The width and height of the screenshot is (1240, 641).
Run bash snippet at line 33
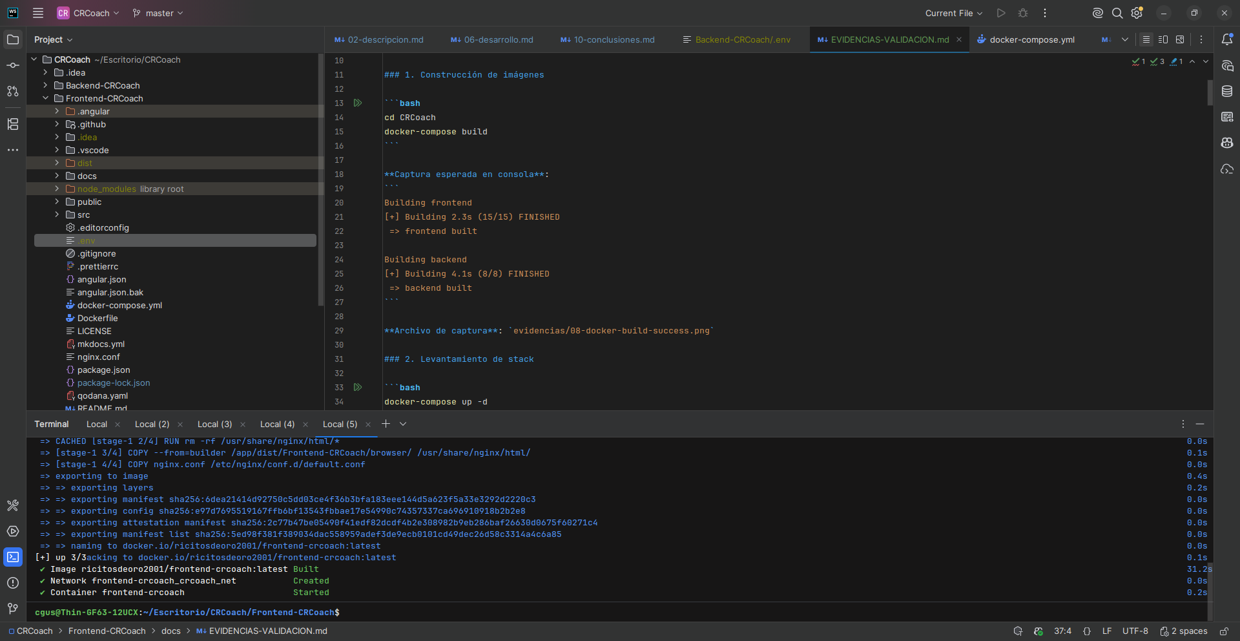358,387
